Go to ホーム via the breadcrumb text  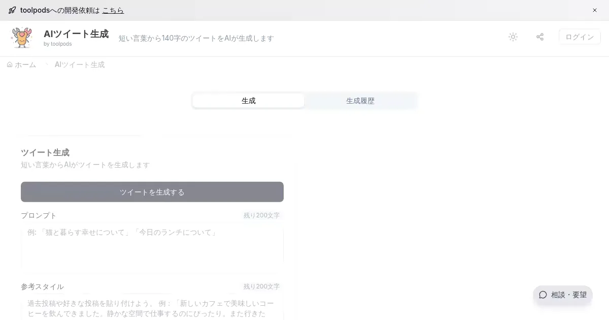pos(25,65)
